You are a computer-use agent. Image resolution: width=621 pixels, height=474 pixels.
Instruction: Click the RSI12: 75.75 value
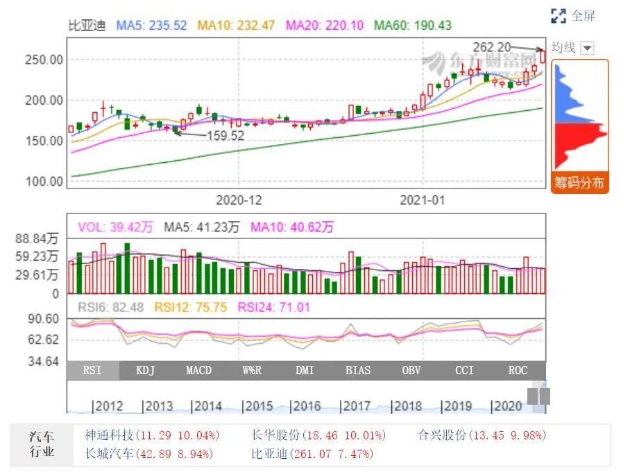pyautogui.click(x=191, y=307)
